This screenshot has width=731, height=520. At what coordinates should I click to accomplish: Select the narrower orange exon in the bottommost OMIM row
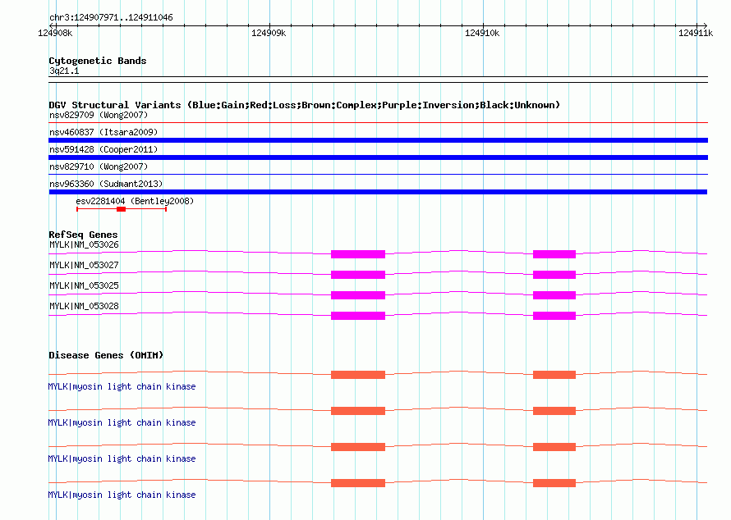tap(554, 483)
